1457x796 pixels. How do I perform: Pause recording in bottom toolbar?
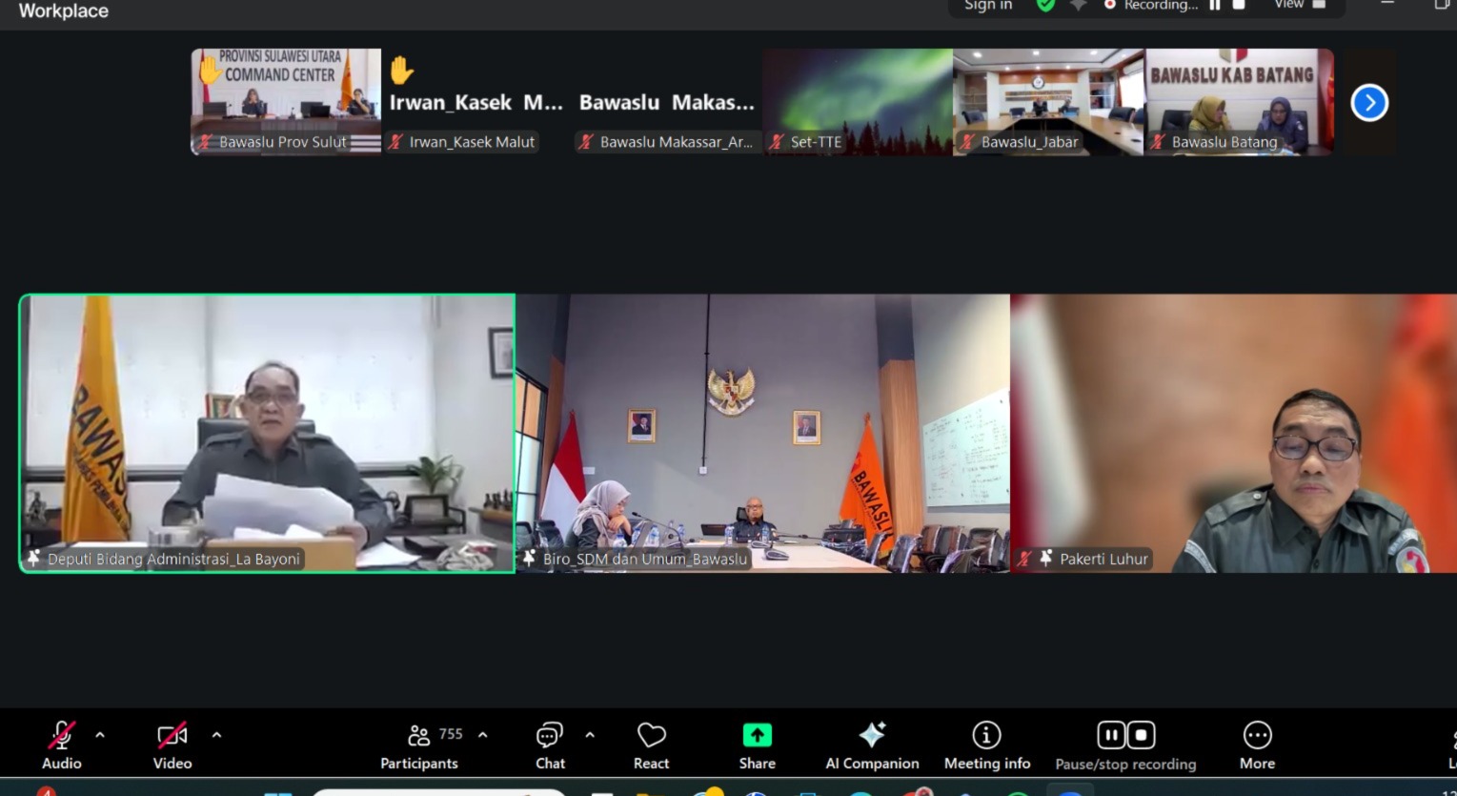[x=1111, y=735]
